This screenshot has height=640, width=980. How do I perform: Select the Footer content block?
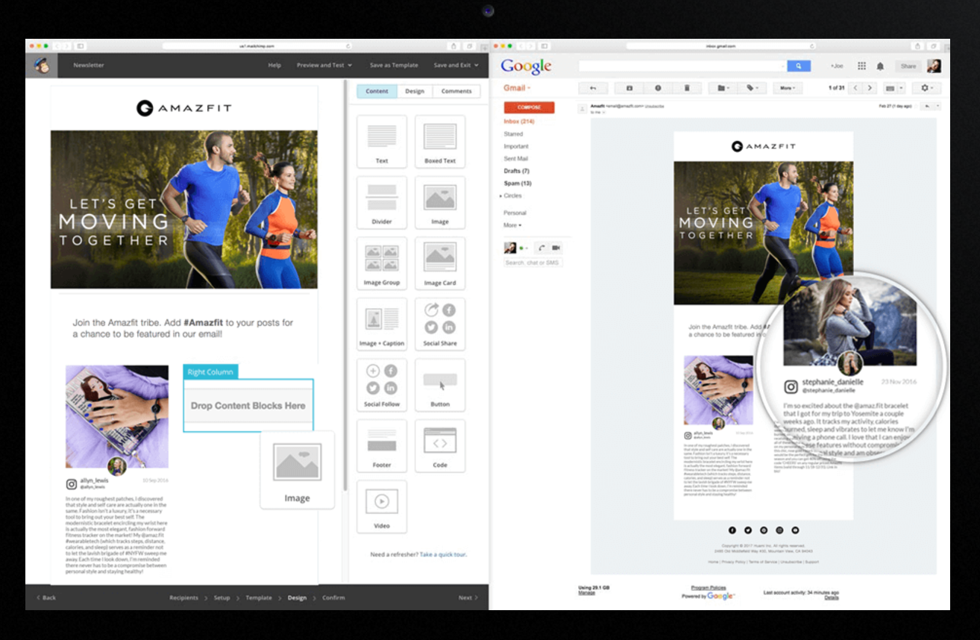point(382,446)
